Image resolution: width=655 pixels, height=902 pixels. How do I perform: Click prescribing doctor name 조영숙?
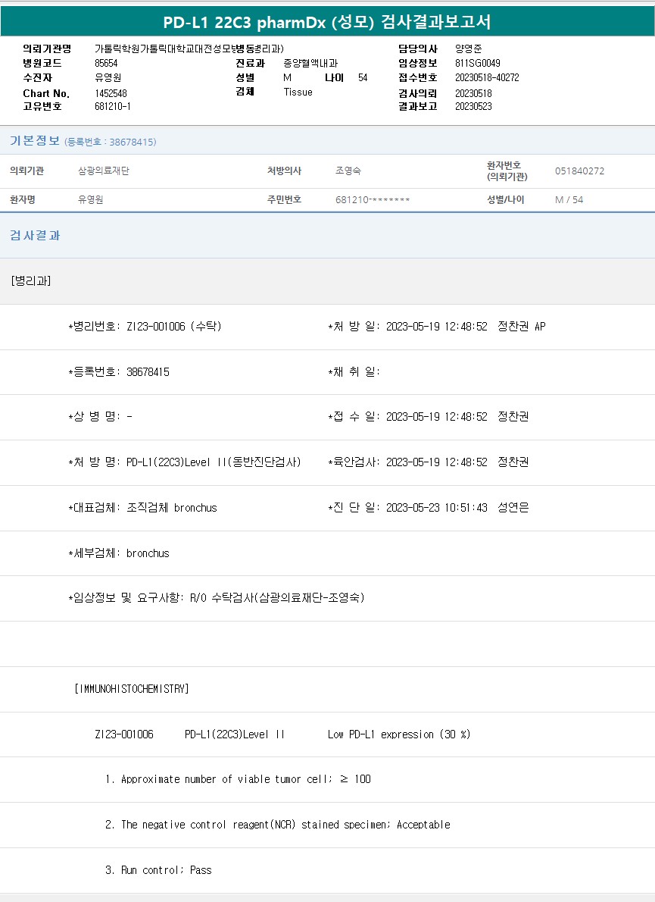348,171
